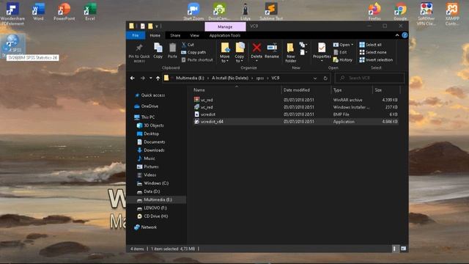Select vc_red WinRAR archive file
Image resolution: width=469 pixels, height=264 pixels.
pyautogui.click(x=295, y=100)
